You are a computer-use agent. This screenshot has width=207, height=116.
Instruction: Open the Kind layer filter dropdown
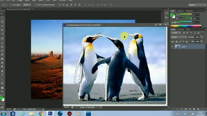click(x=176, y=33)
